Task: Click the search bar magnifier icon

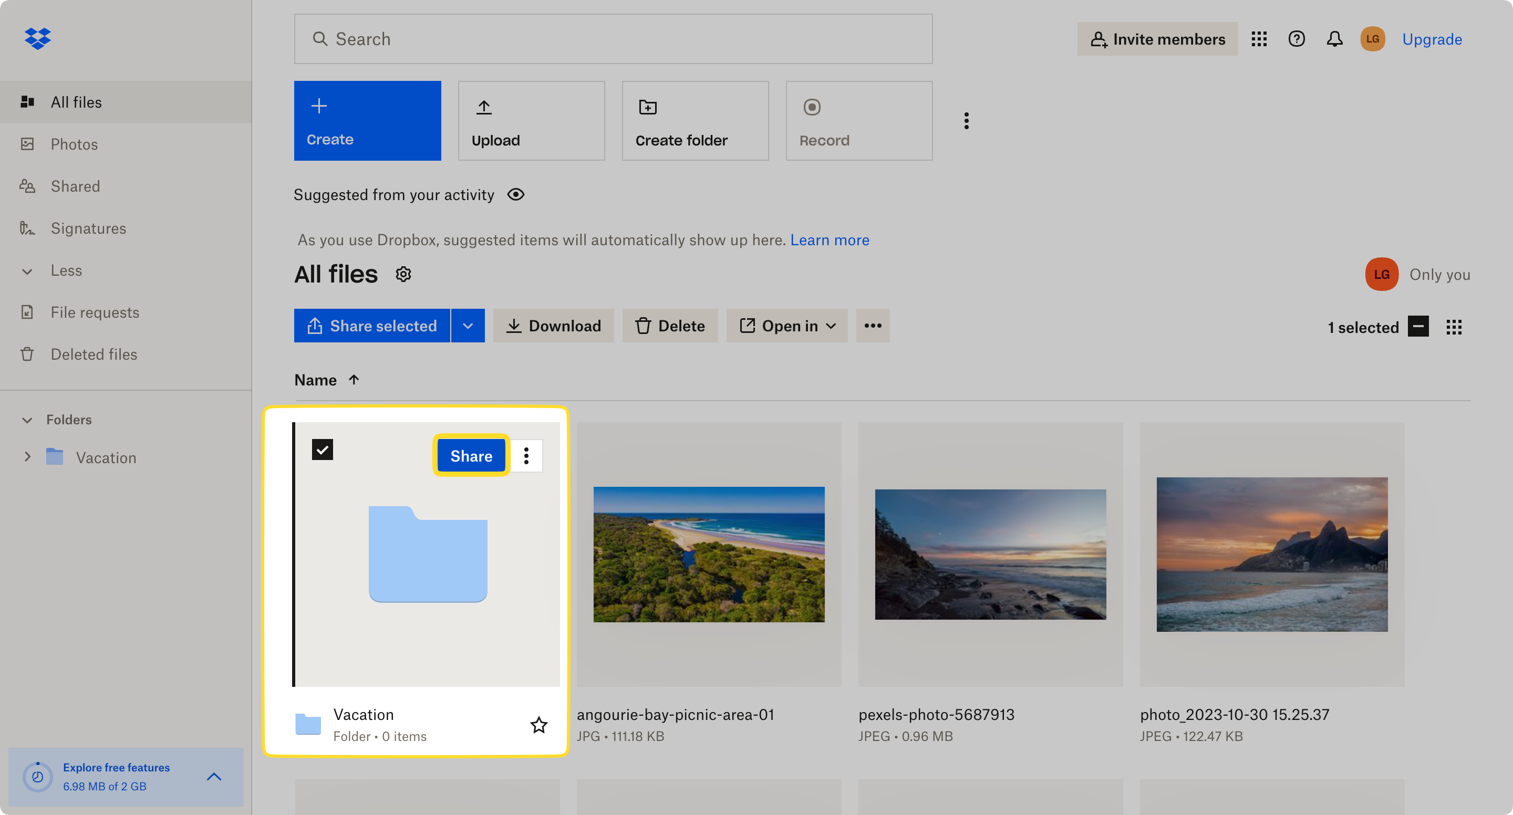Action: click(x=318, y=38)
